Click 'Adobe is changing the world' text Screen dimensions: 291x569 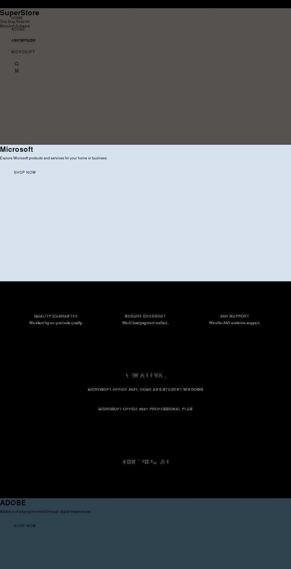coord(45,512)
